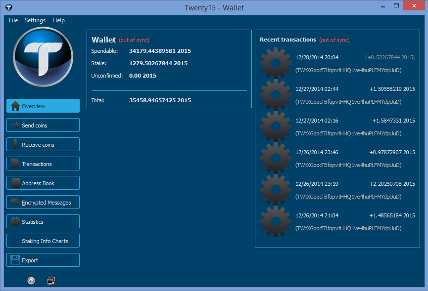428x291 pixels.
Task: Click the Twenty15 coin logo
Action: pos(43,57)
